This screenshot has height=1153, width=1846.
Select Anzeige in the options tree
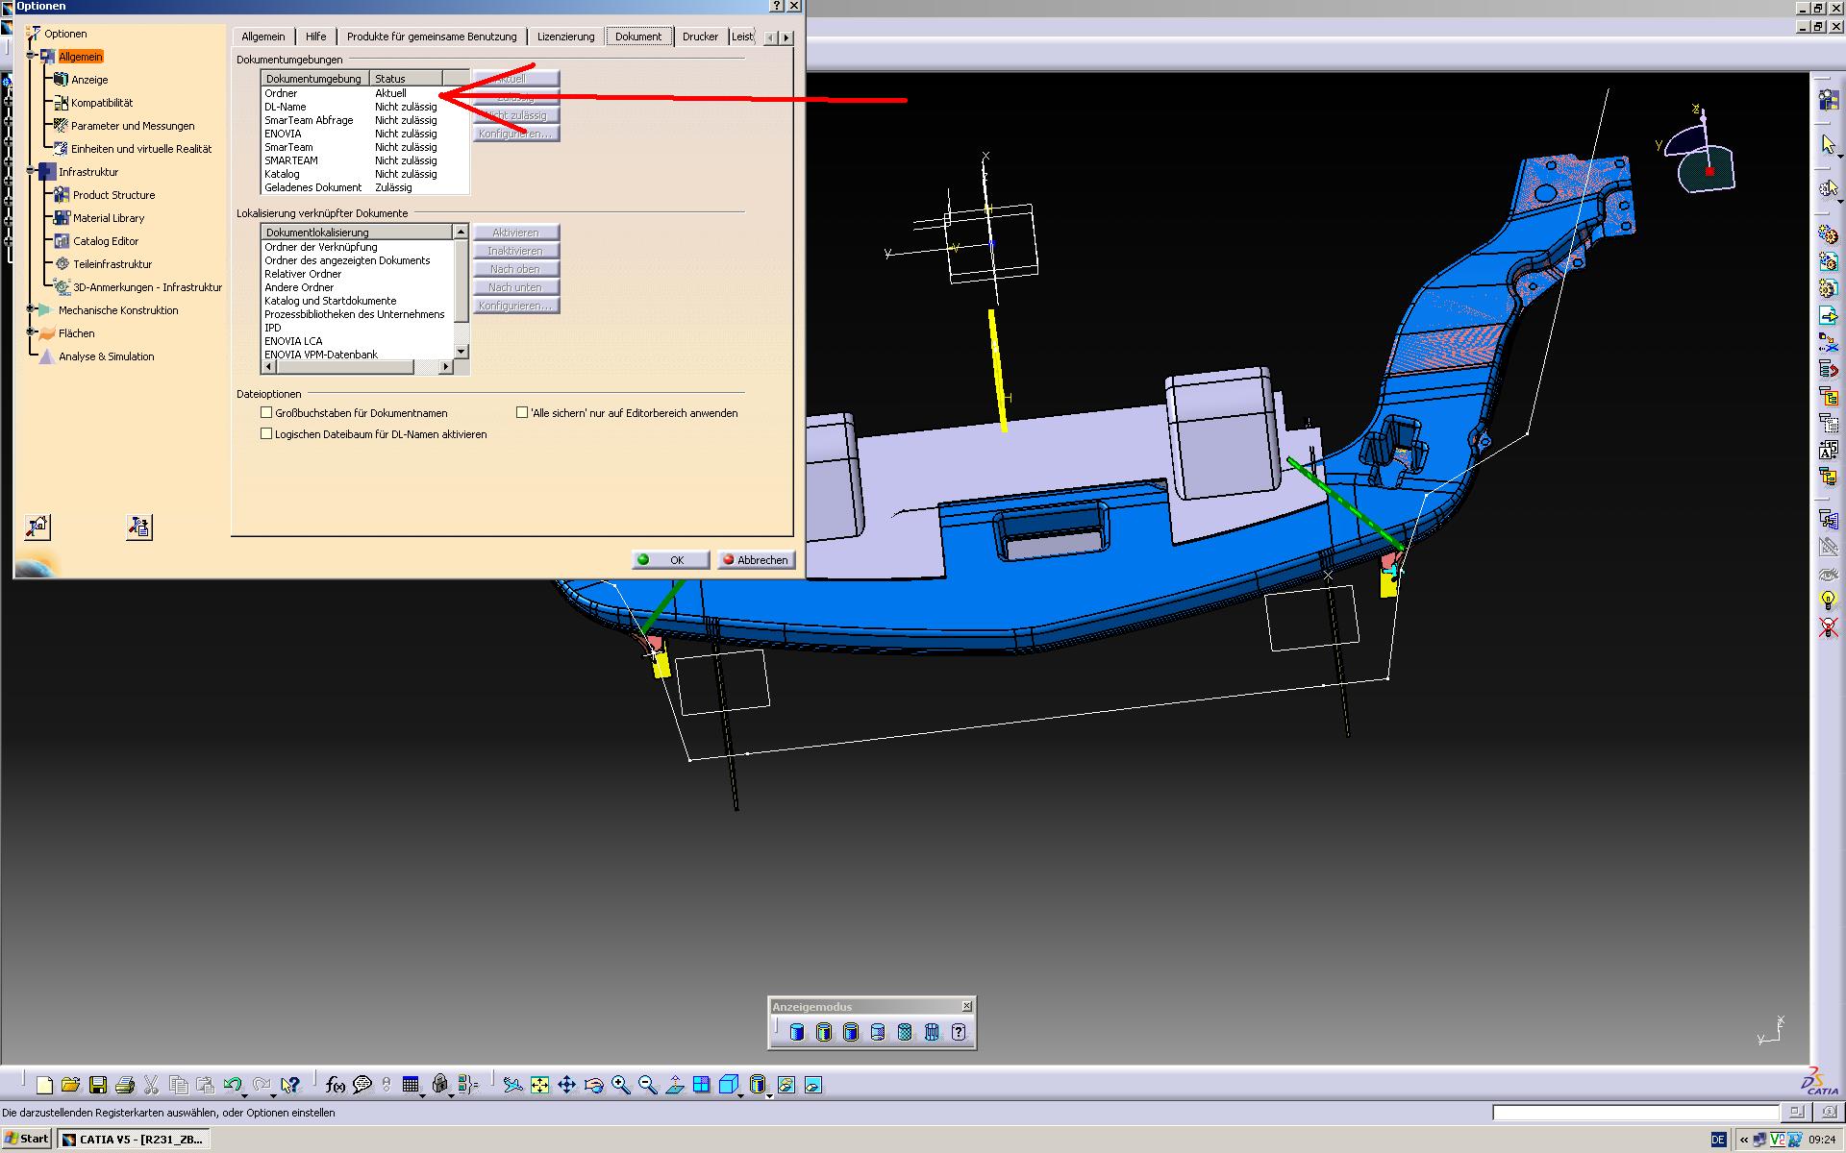click(x=89, y=80)
